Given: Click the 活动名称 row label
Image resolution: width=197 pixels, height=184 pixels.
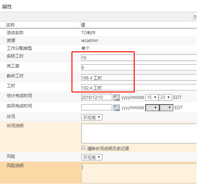Looking at the screenshot, I should coord(15,33).
